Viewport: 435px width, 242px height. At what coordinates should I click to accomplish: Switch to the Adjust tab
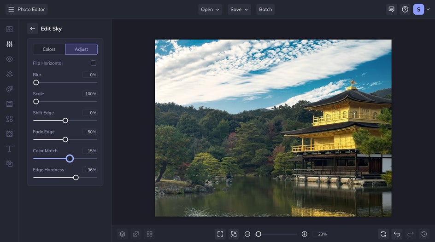coord(81,49)
